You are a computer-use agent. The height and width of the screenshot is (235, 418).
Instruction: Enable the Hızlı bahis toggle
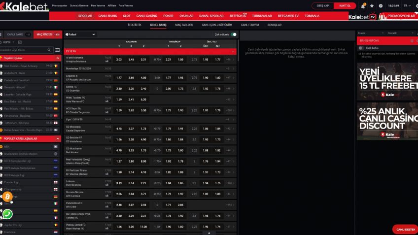361,48
